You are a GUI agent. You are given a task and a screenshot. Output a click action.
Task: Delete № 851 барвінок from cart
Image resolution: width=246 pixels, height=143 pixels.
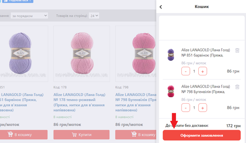pos(237,50)
